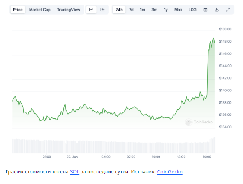Click the 21:00 time label
Image resolution: width=243 pixels, height=184 pixels.
point(47,157)
